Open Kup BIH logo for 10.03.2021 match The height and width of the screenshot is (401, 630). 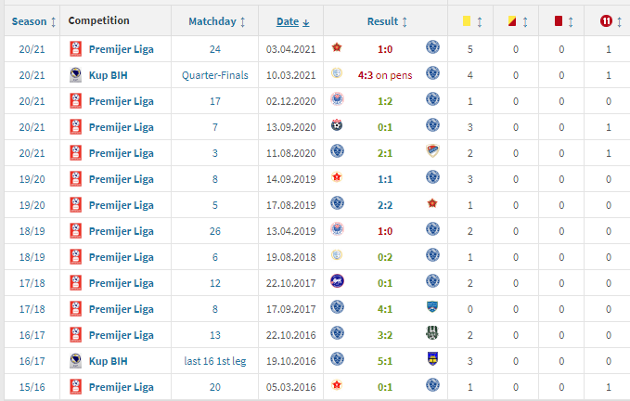pyautogui.click(x=75, y=75)
